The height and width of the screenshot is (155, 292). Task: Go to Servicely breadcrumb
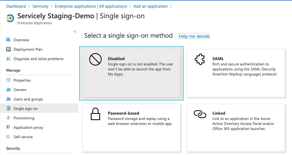pyautogui.click(x=40, y=6)
